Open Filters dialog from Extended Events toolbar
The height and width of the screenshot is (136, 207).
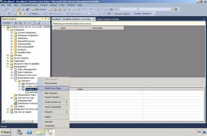[x=35, y=14]
